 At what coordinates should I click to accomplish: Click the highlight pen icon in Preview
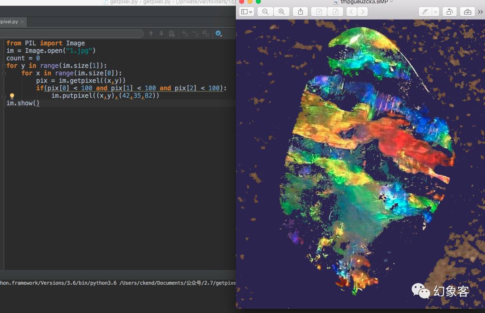point(425,12)
